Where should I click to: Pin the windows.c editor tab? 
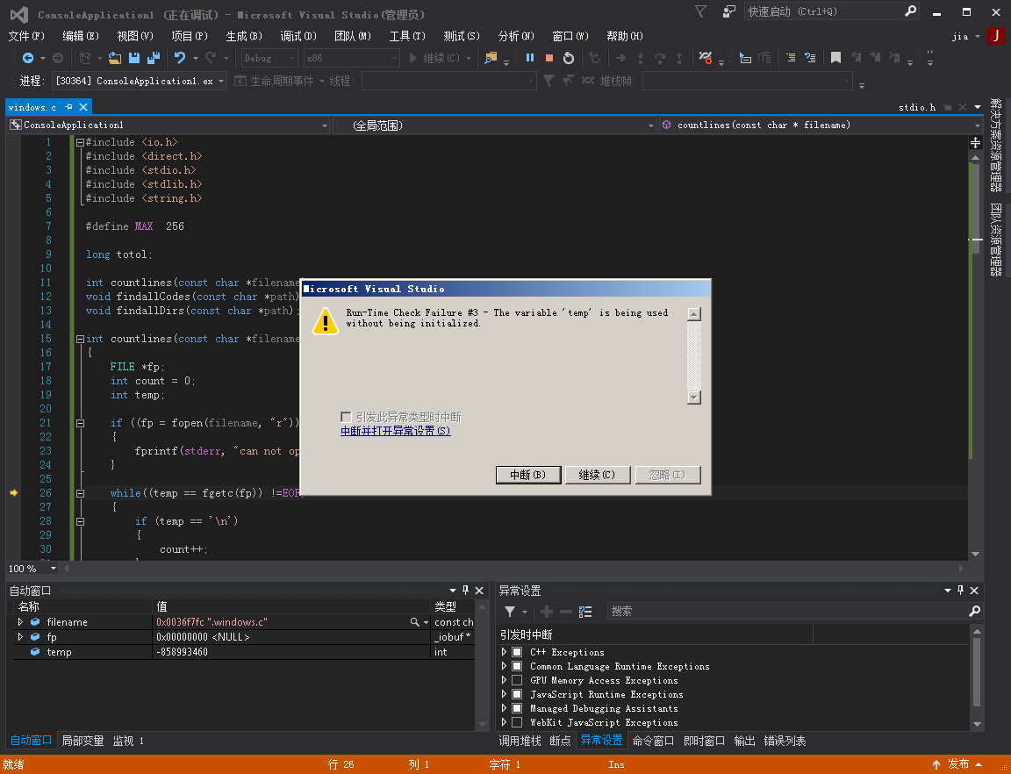click(69, 107)
